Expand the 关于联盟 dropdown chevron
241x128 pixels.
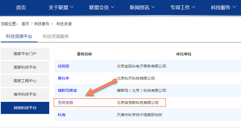click(72, 7)
